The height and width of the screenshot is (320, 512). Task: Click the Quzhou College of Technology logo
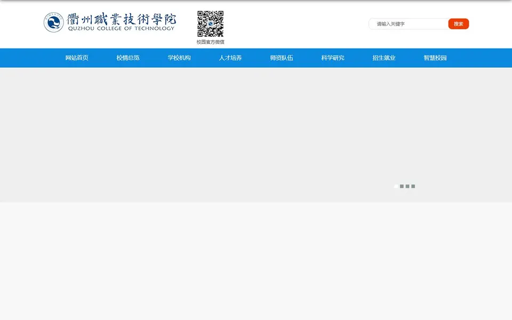point(110,22)
